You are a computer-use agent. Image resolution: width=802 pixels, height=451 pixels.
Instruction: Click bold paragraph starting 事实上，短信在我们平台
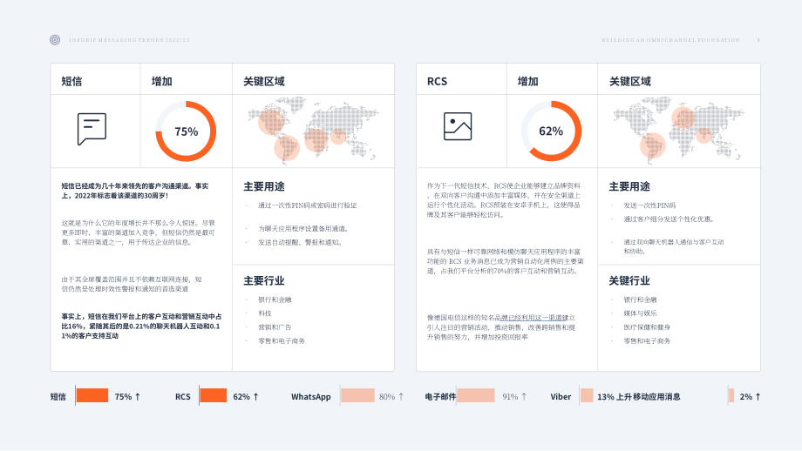(141, 326)
